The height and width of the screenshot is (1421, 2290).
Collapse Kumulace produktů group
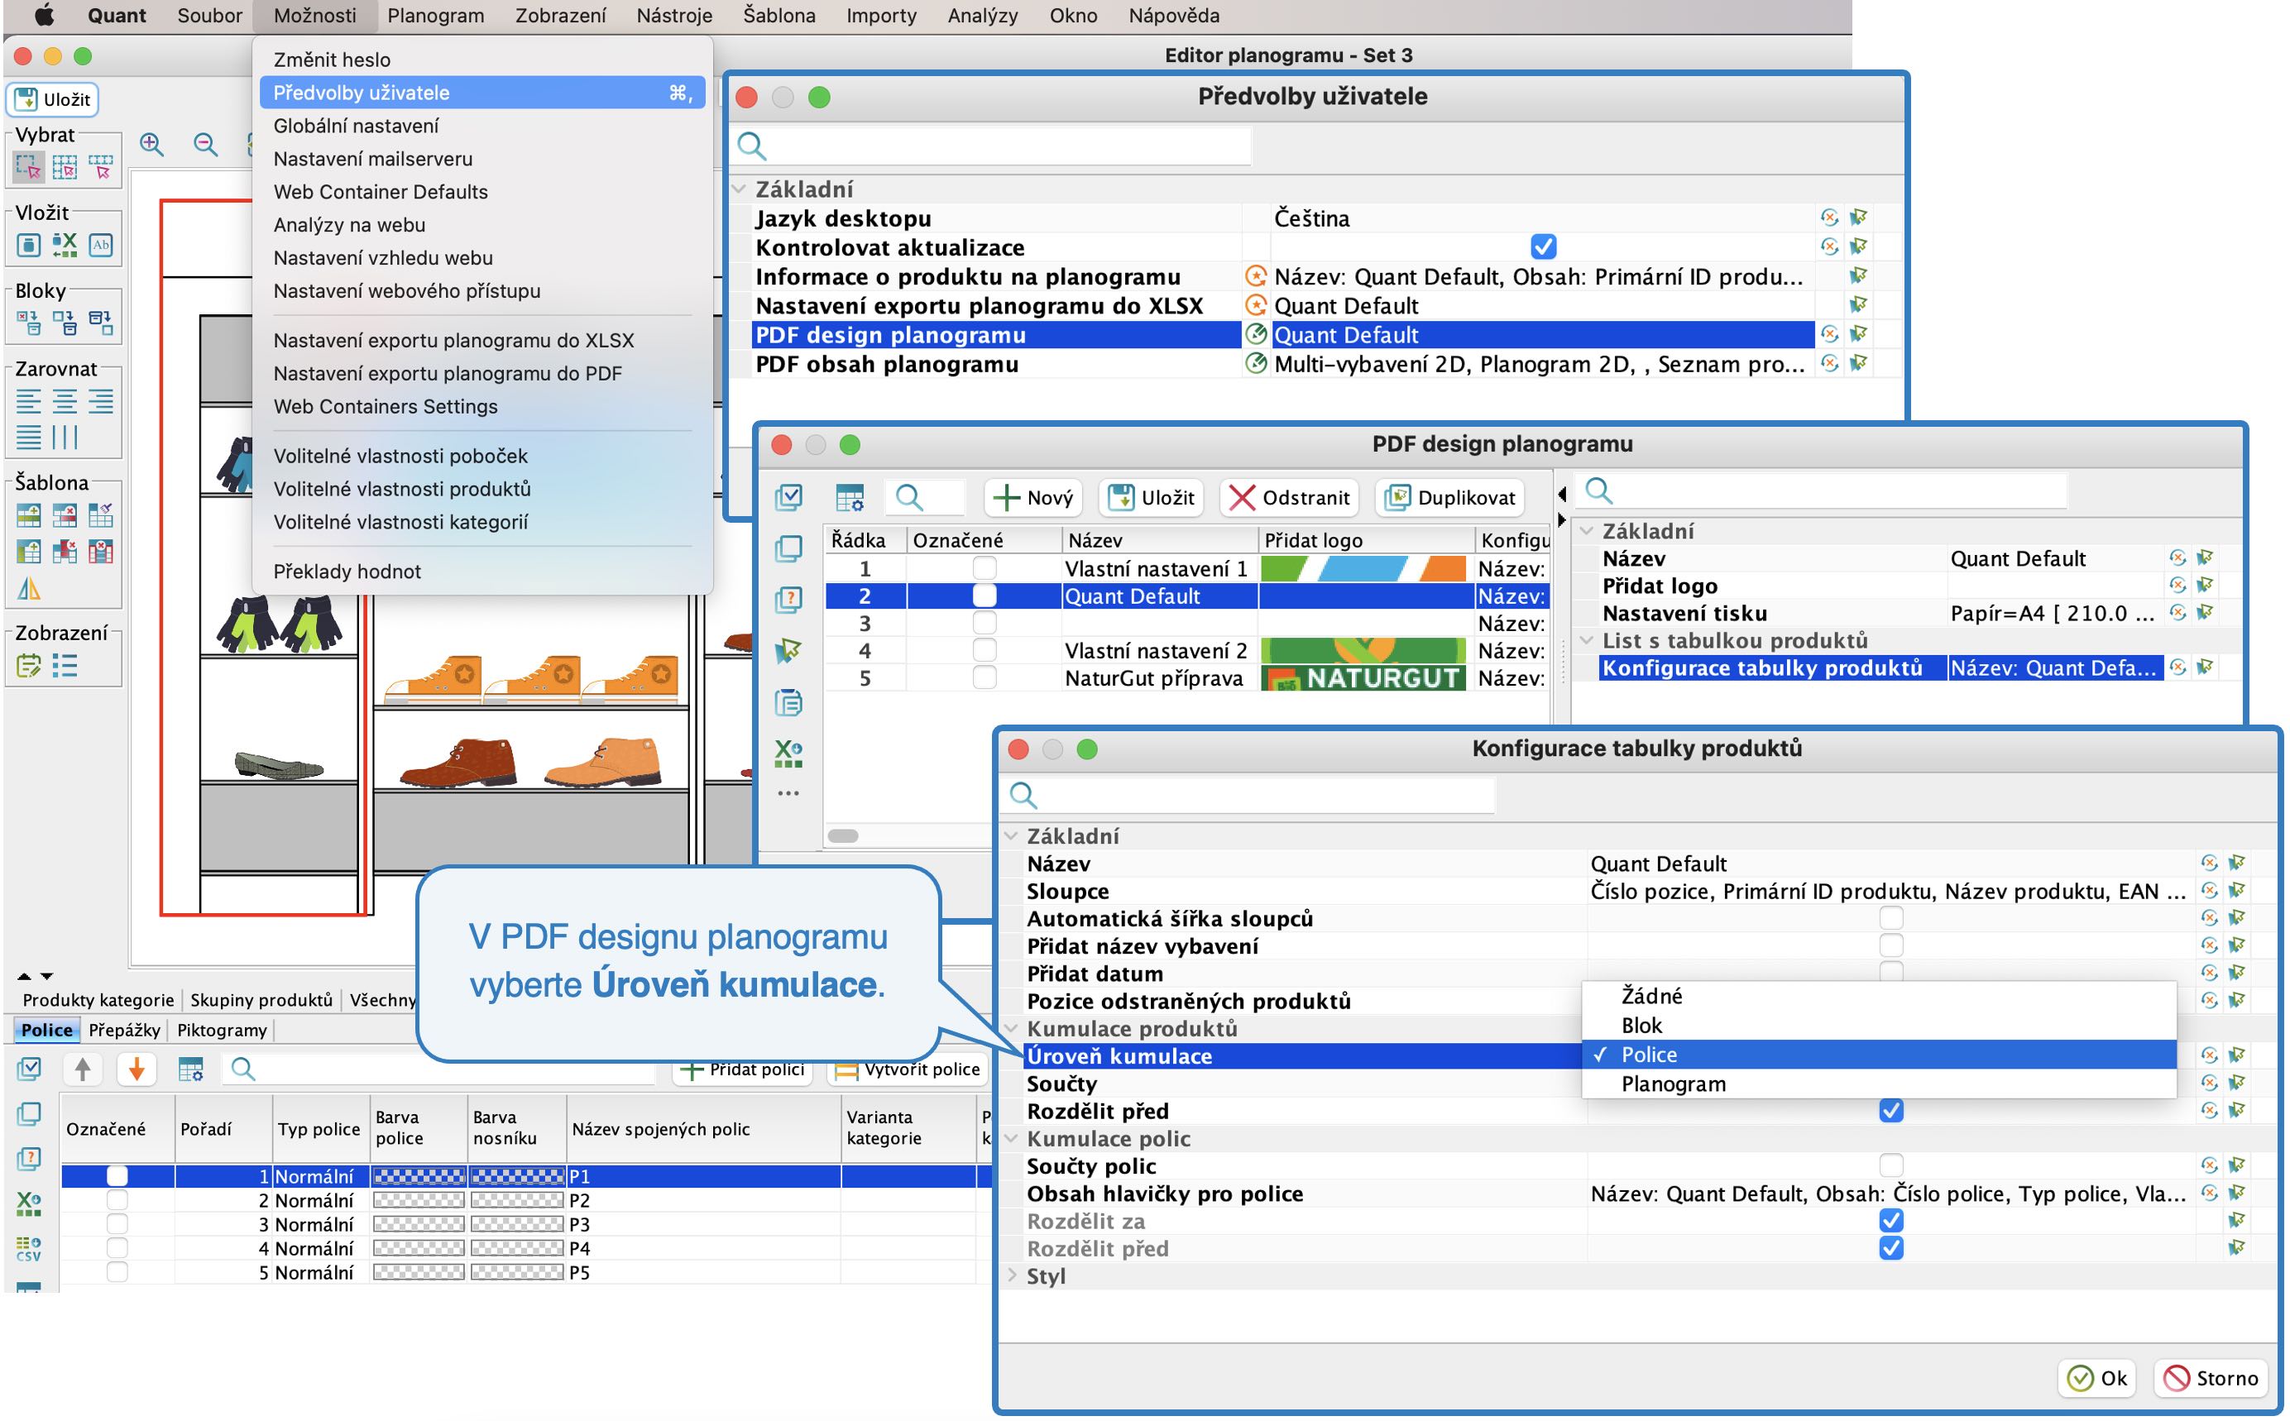(x=1012, y=1029)
